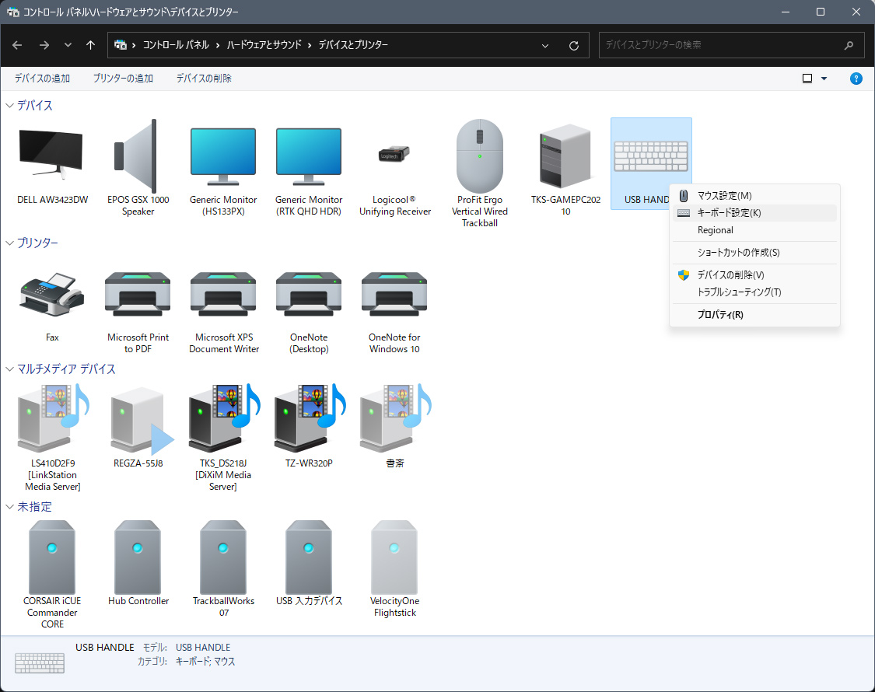
Task: Select デバイスの削除(V) in the context menu
Action: click(730, 275)
